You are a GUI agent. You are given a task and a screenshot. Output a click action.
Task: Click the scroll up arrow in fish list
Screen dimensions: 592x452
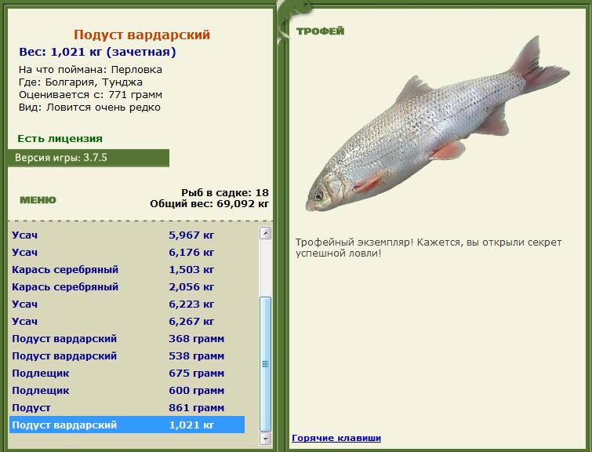[265, 233]
